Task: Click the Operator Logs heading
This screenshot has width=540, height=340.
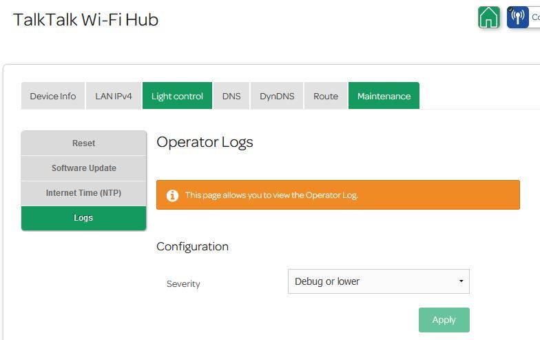Action: 205,142
